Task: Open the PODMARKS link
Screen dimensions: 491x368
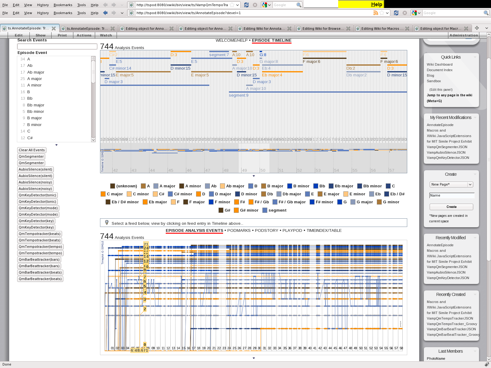Action: click(239, 231)
